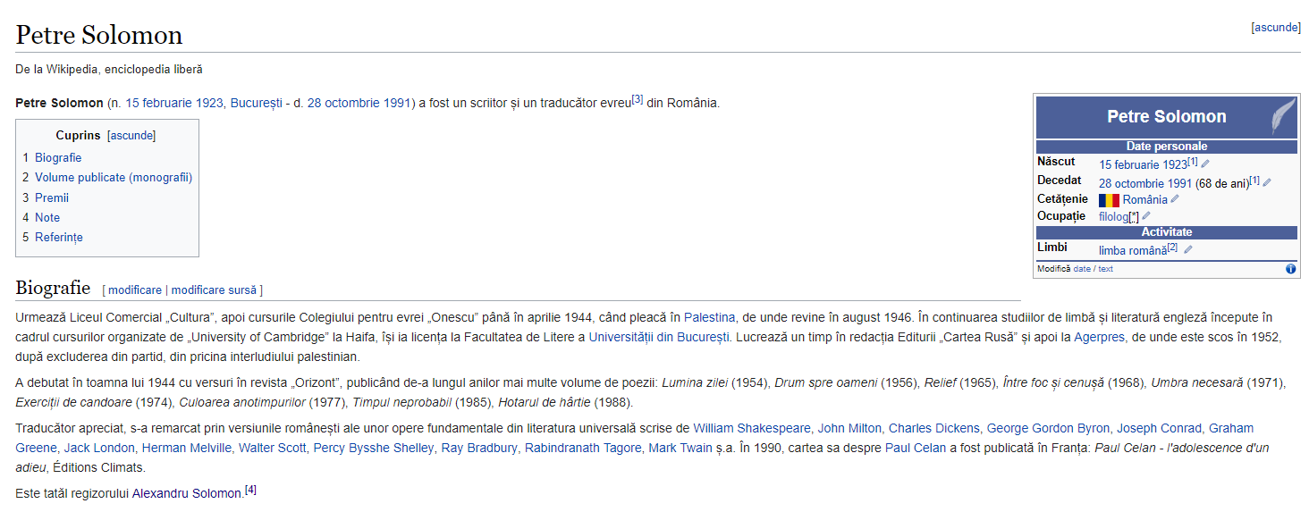Open the William Shakespeare link
Image resolution: width=1309 pixels, height=512 pixels.
(752, 428)
